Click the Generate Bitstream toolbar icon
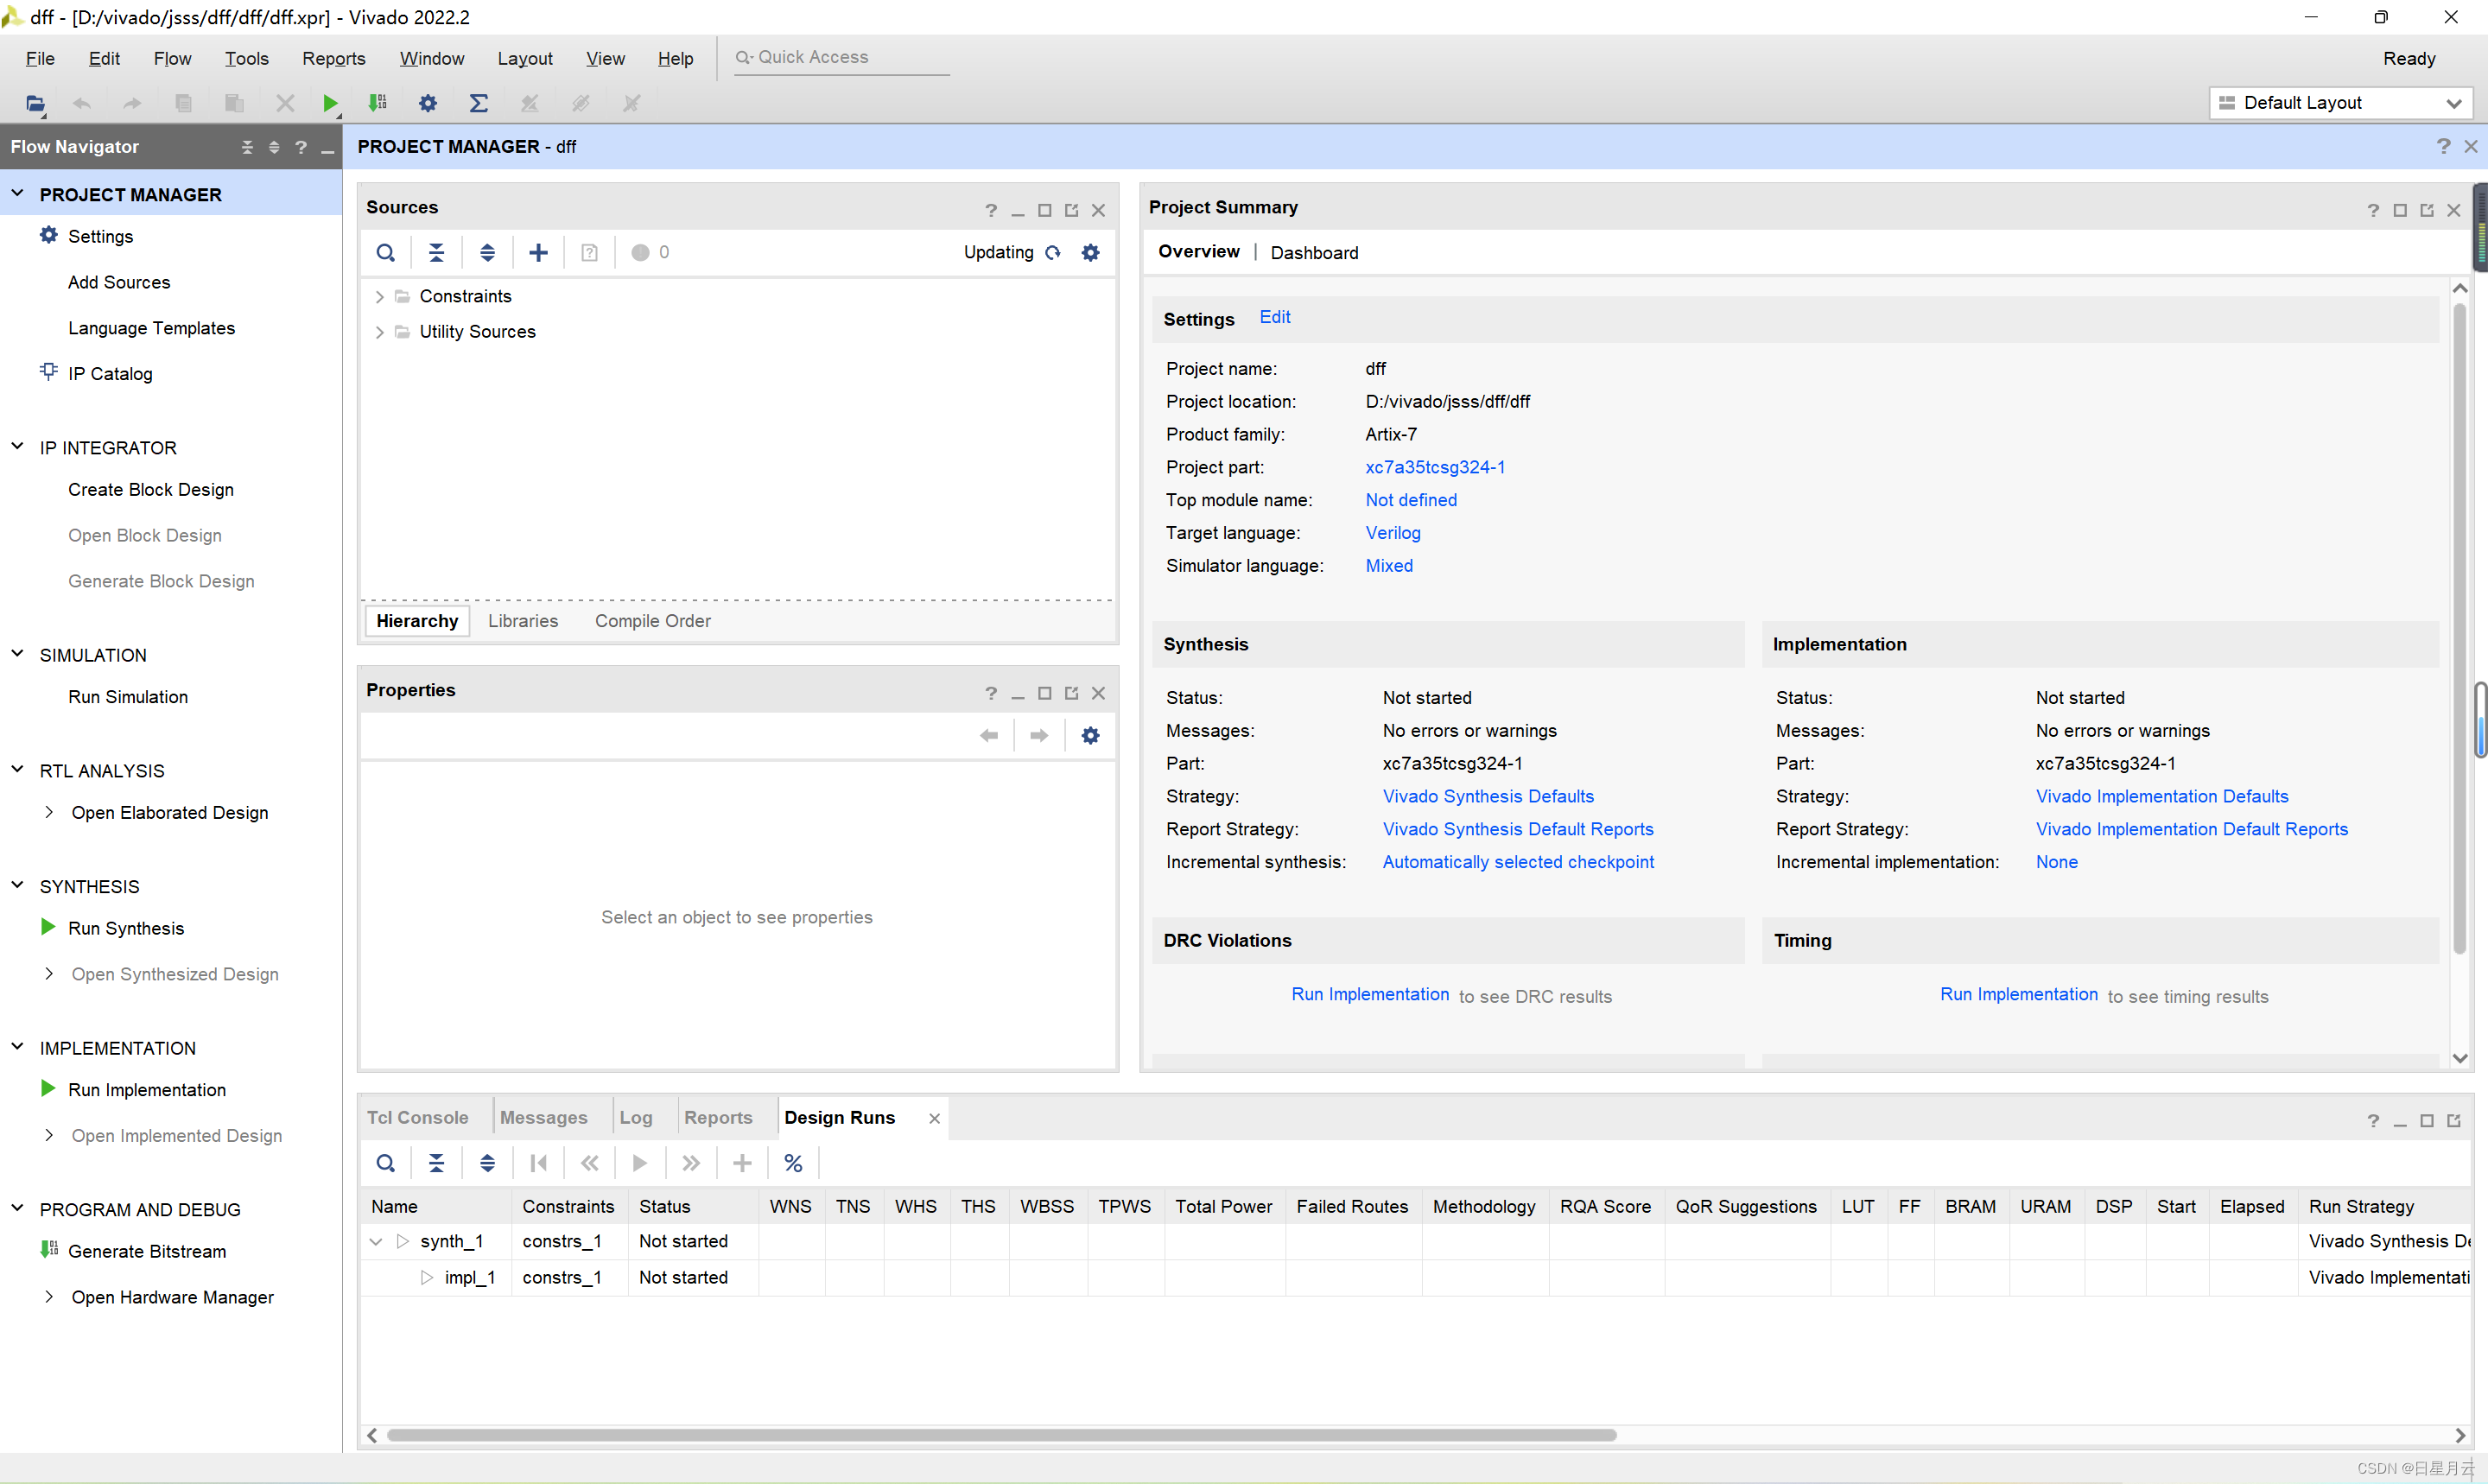2488x1484 pixels. 378,103
